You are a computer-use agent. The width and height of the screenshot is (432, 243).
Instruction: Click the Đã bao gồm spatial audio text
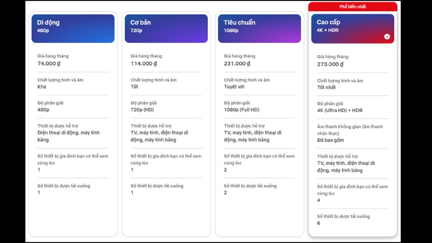[x=331, y=140]
